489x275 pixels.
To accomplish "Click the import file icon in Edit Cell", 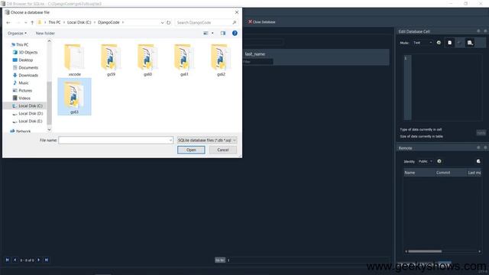I will [x=449, y=43].
